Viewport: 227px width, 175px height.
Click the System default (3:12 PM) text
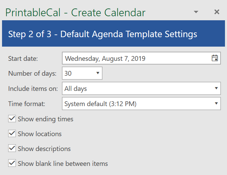100,104
